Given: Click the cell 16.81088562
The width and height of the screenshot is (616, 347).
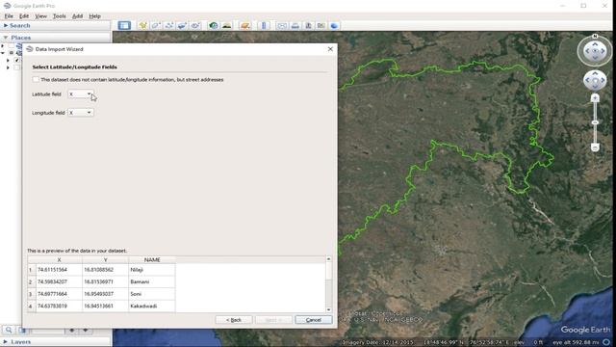Looking at the screenshot, I should click(105, 270).
